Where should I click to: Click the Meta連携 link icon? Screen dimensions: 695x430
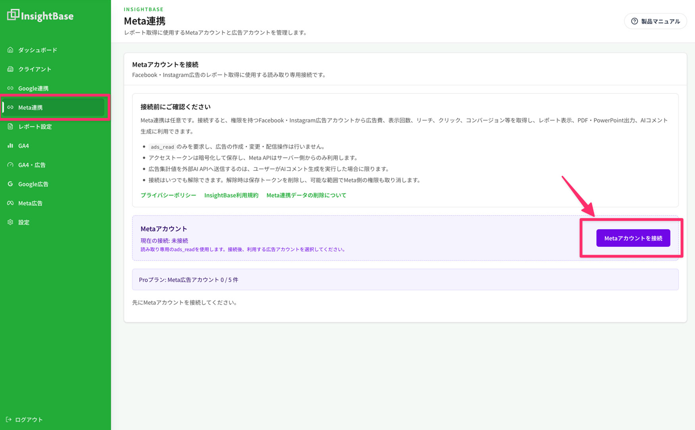(10, 107)
